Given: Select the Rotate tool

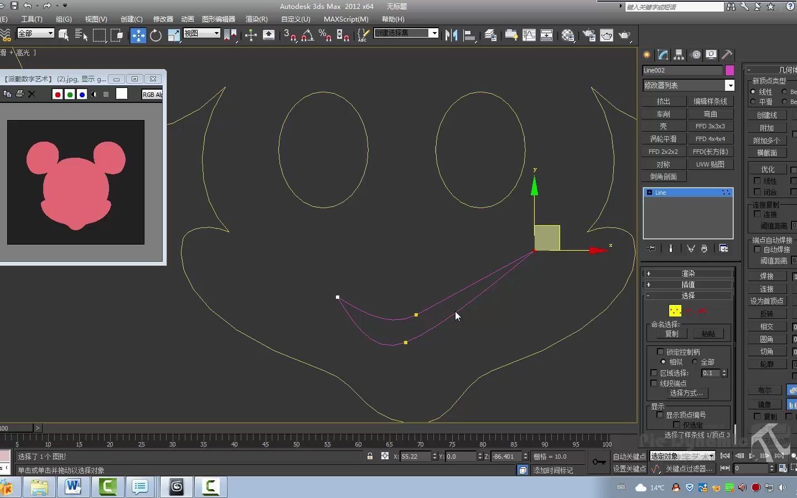Looking at the screenshot, I should pyautogui.click(x=156, y=35).
